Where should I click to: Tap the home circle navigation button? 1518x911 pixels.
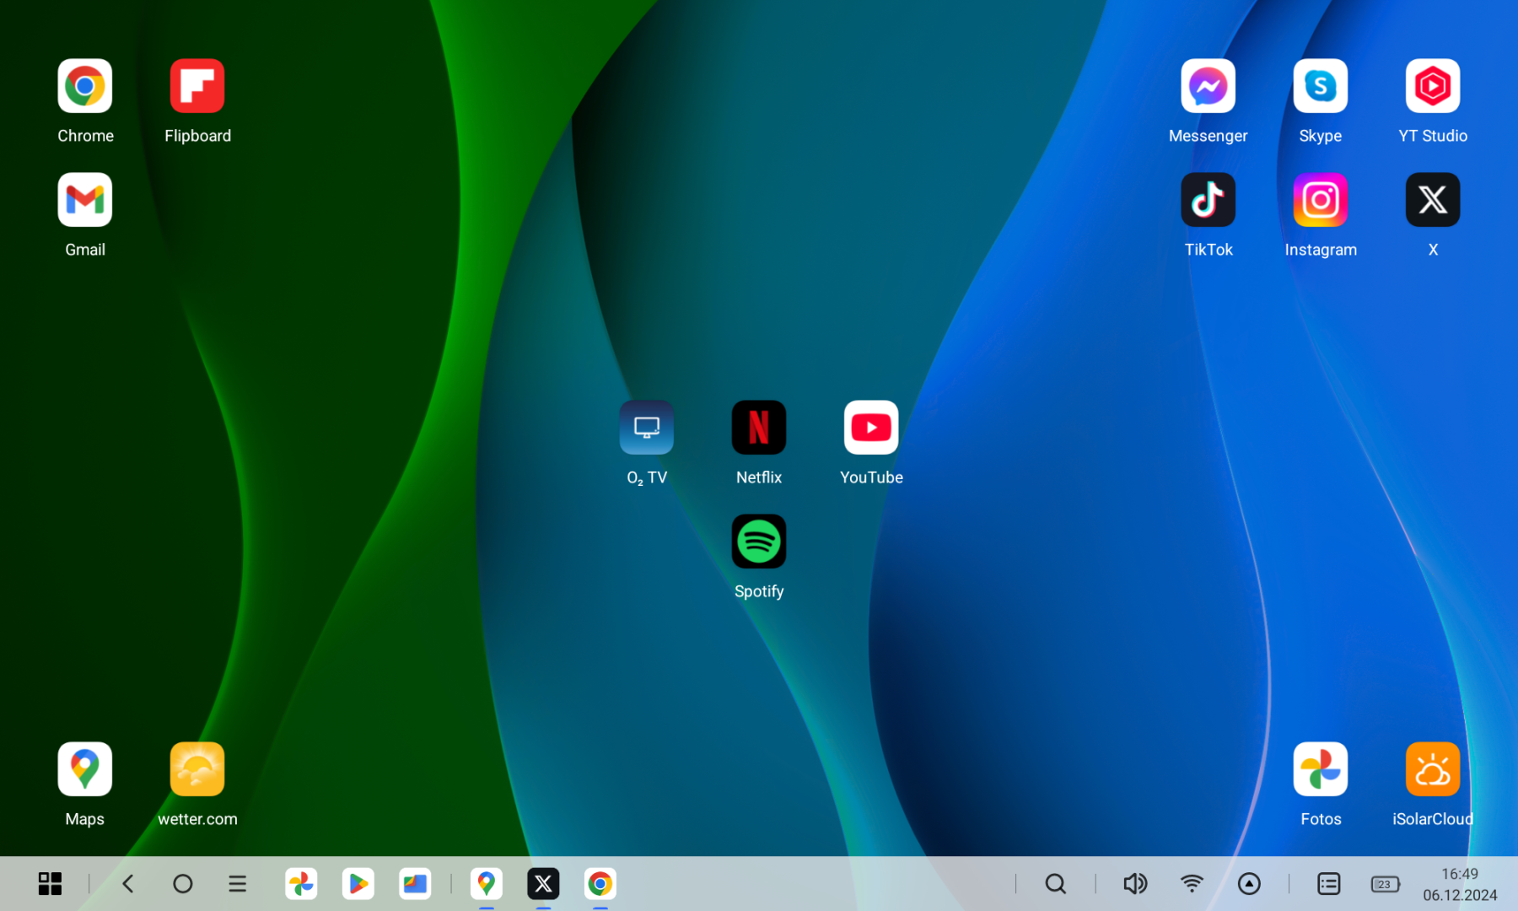(183, 884)
